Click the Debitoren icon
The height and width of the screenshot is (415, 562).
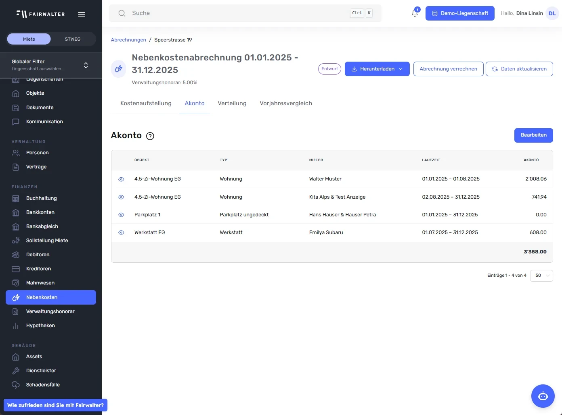pyautogui.click(x=16, y=255)
